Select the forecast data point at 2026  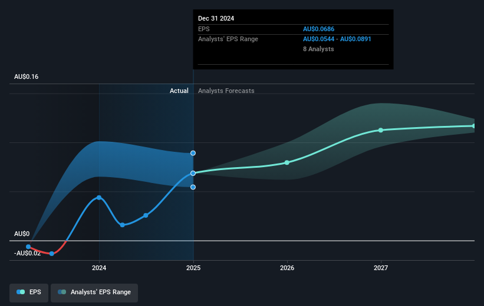[x=287, y=162]
